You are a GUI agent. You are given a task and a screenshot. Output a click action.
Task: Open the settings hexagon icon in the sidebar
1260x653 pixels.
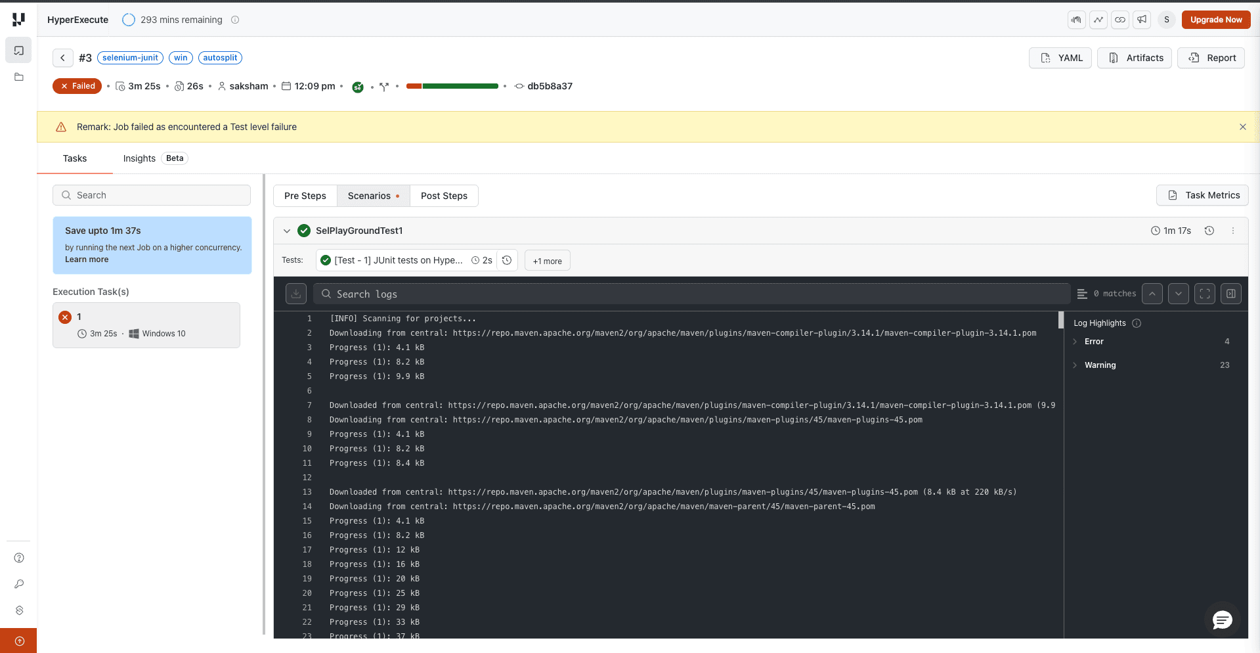point(19,610)
